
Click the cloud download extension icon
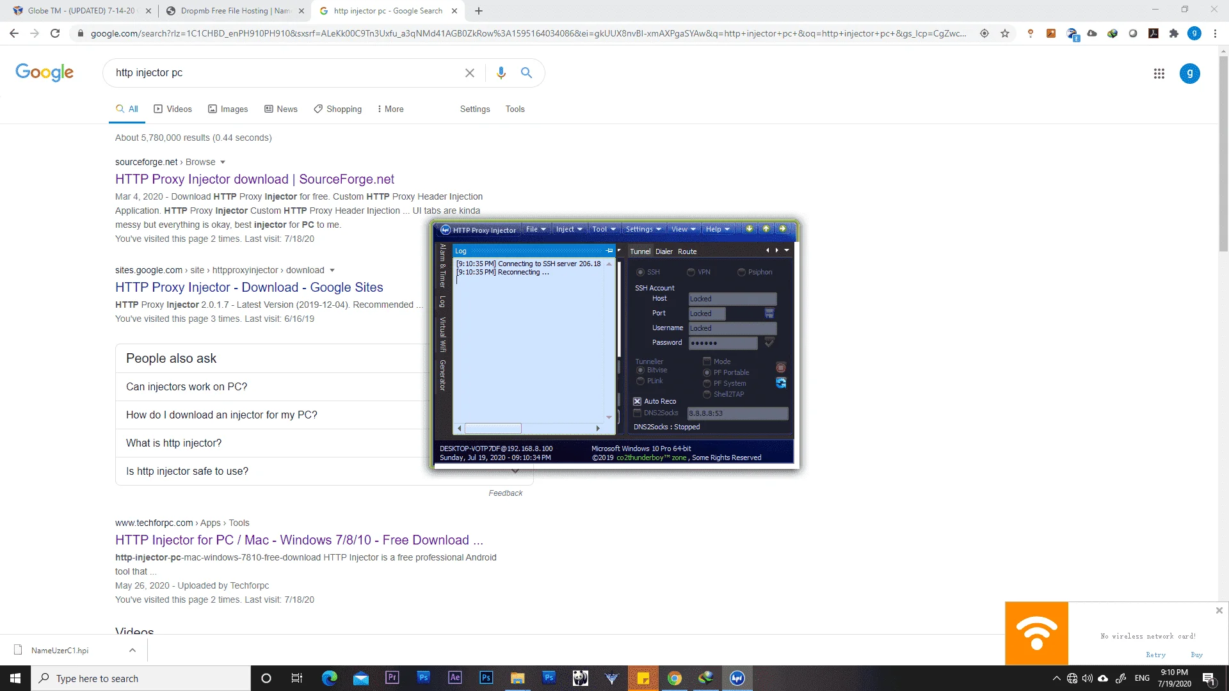click(x=1092, y=33)
